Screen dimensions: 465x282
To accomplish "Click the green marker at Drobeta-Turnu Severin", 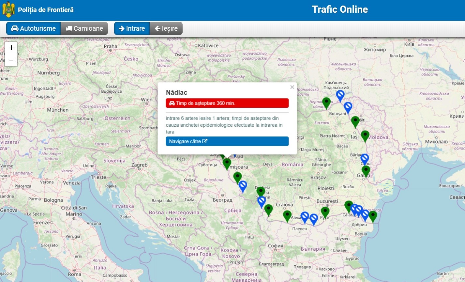I will pos(261,192).
